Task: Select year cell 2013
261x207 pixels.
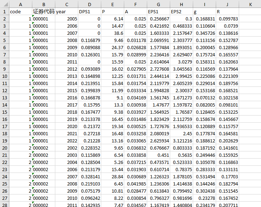Action: coord(66,76)
